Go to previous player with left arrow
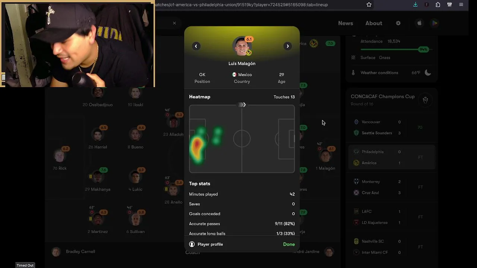 (196, 46)
